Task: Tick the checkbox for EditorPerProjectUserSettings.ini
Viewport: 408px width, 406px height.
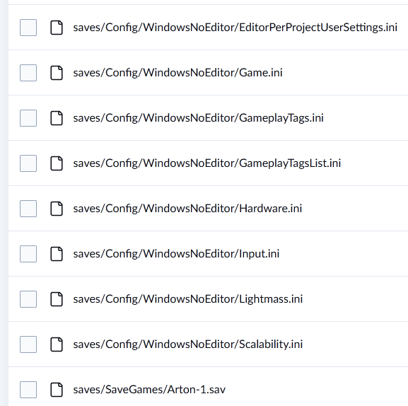Action: pyautogui.click(x=28, y=28)
